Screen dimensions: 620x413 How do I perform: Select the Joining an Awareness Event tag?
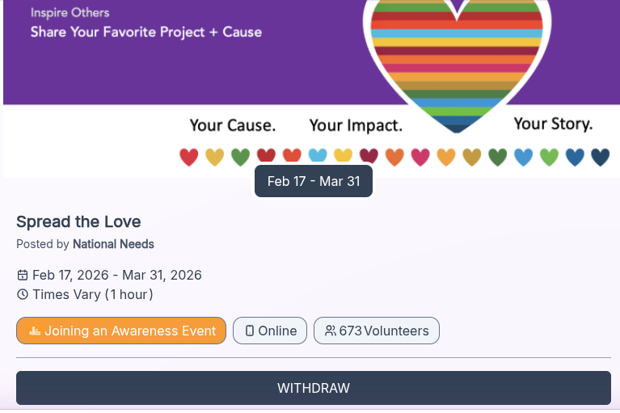click(121, 331)
